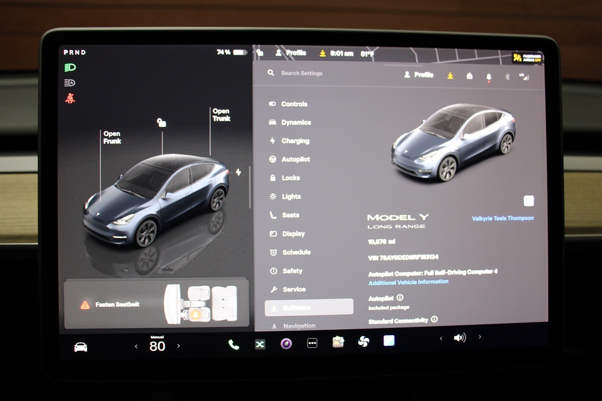Screen dimensions: 602x401
Task: Open the Toybox app icon
Action: 338,342
